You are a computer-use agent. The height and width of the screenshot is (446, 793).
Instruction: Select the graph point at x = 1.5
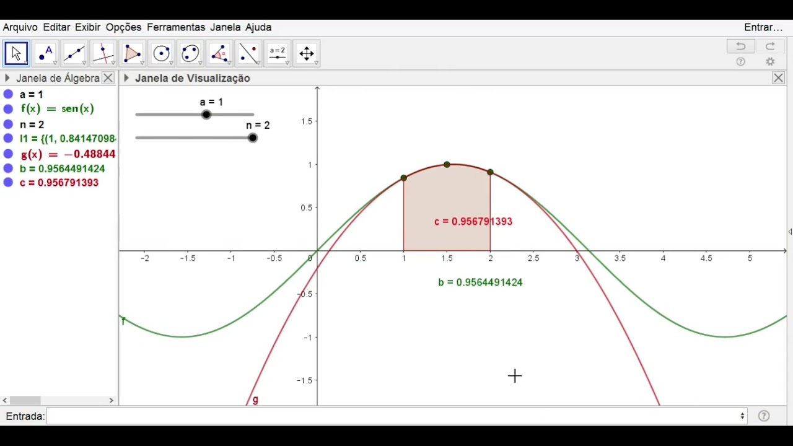click(x=447, y=165)
